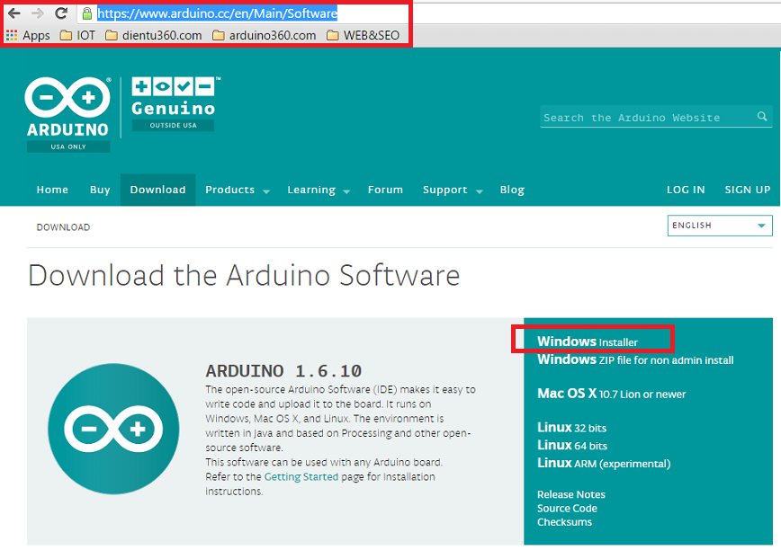Click inside the Search the Arduino Website field

coord(639,117)
